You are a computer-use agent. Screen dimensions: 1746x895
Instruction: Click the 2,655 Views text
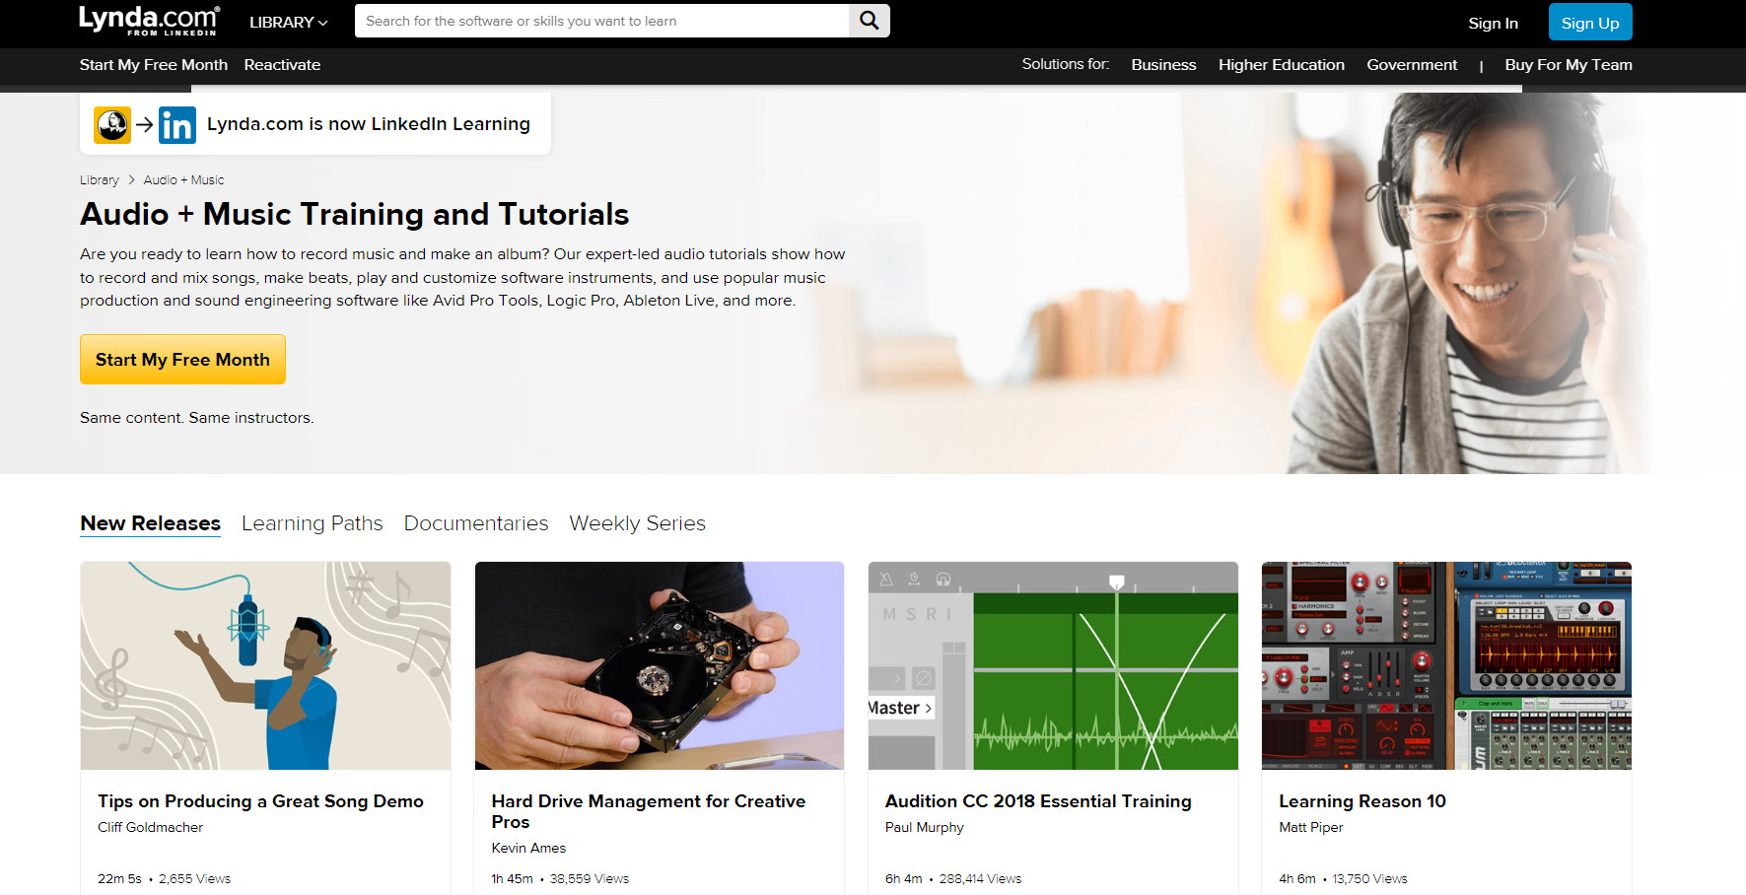[194, 879]
